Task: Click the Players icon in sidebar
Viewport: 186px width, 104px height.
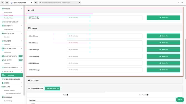Action: point(2,41)
